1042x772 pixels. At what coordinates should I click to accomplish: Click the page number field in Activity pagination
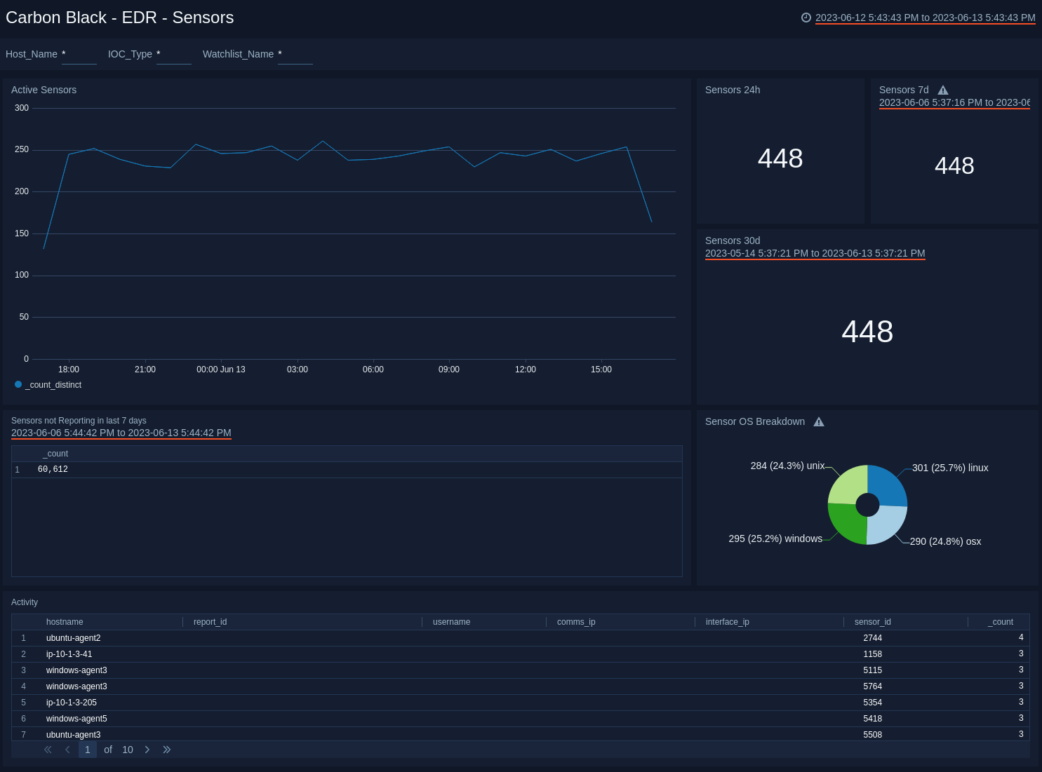coord(87,750)
